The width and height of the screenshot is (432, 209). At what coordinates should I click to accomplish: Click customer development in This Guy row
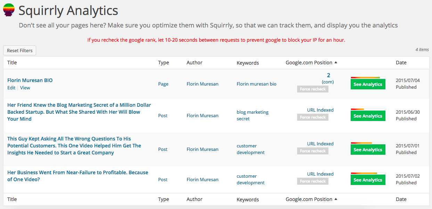(x=251, y=149)
